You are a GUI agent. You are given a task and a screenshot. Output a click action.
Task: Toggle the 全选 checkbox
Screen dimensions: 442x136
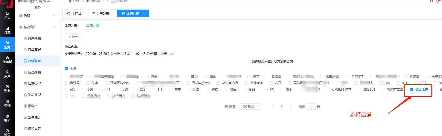point(66,69)
